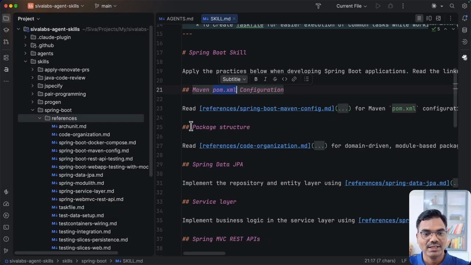The height and width of the screenshot is (265, 471).
Task: Expand the agents folder
Action: [x=25, y=53]
